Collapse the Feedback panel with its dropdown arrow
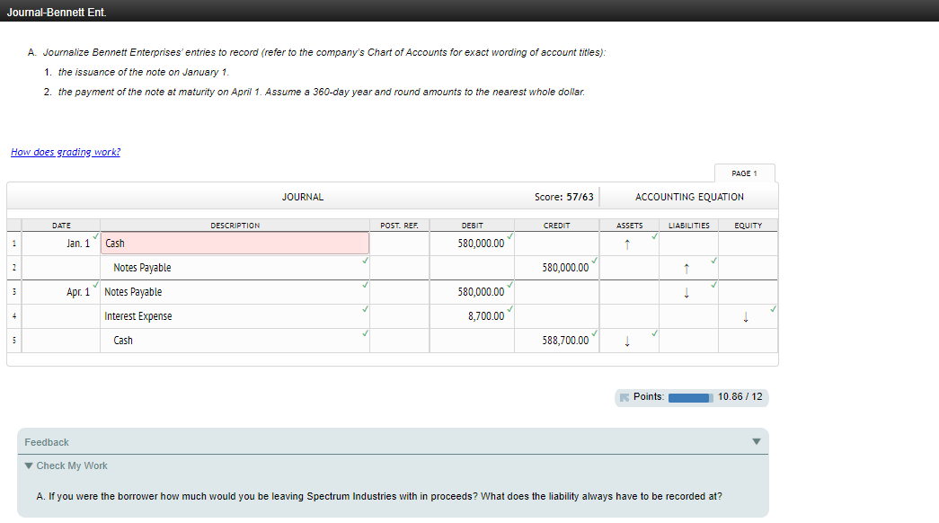The image size is (939, 523). [757, 441]
